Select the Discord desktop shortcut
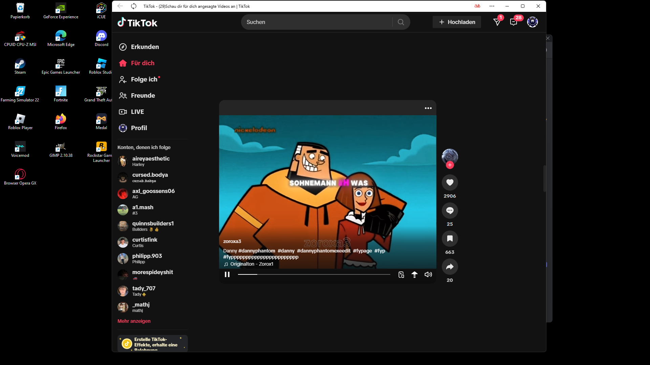Screen dimensions: 650x365 [102, 39]
